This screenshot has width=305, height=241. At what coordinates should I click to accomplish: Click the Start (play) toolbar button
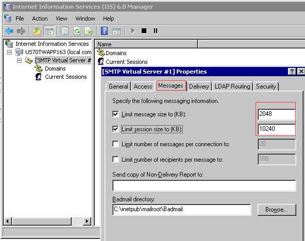point(133,31)
